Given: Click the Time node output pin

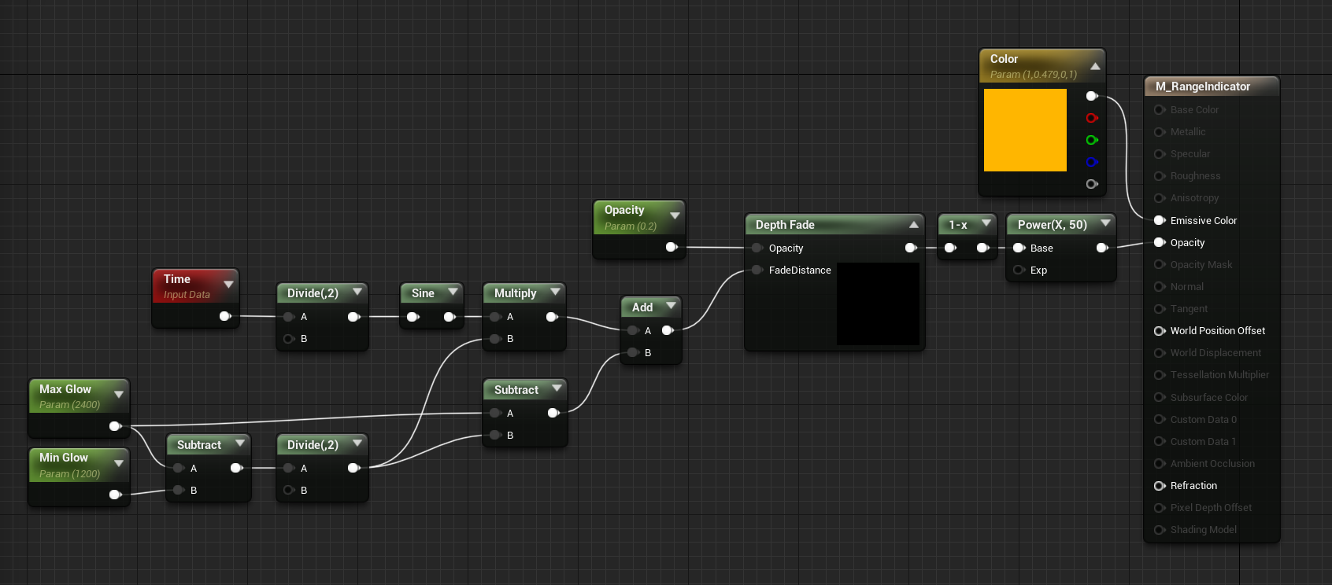Looking at the screenshot, I should pos(224,316).
